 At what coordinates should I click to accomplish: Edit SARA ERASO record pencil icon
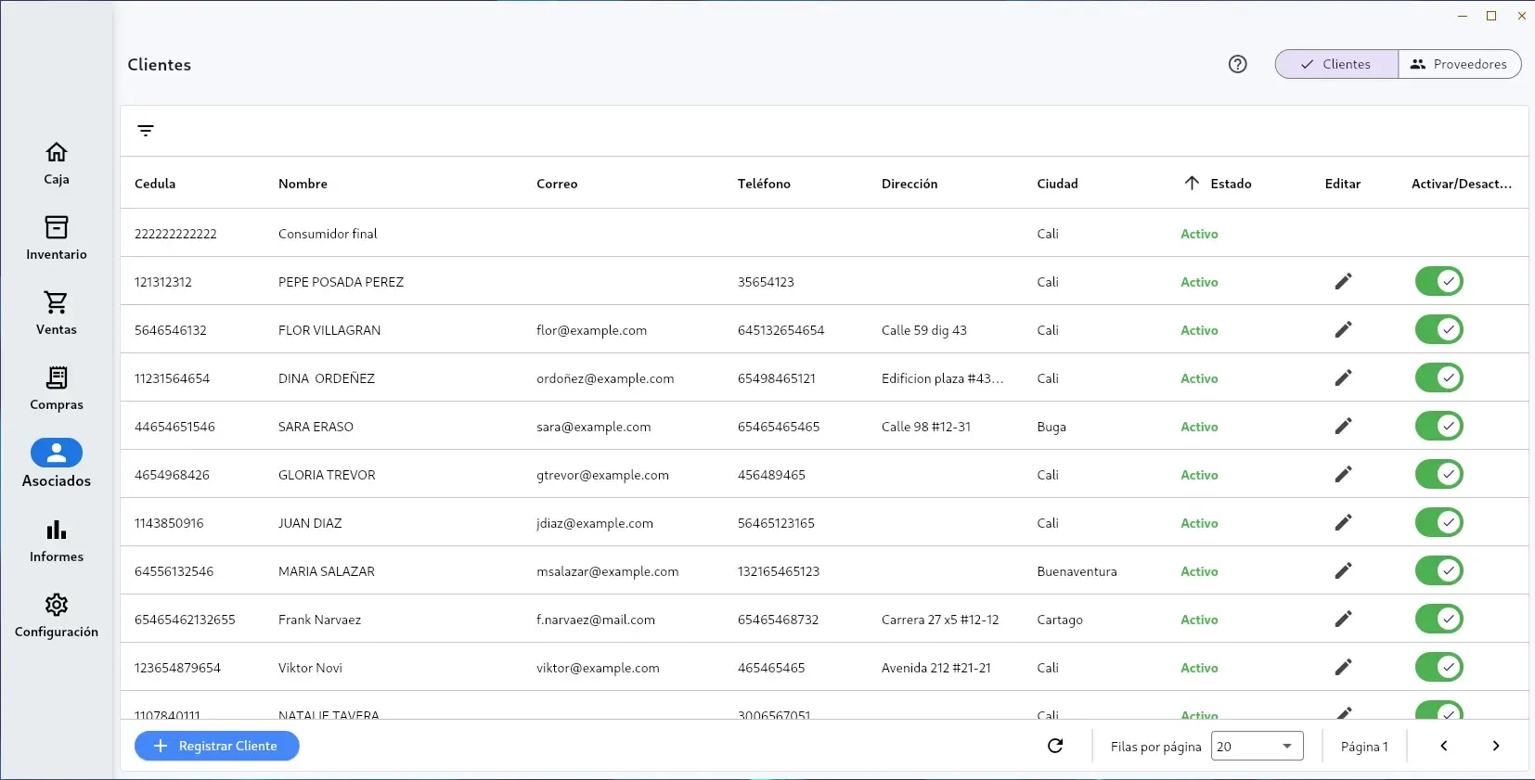pyautogui.click(x=1343, y=426)
